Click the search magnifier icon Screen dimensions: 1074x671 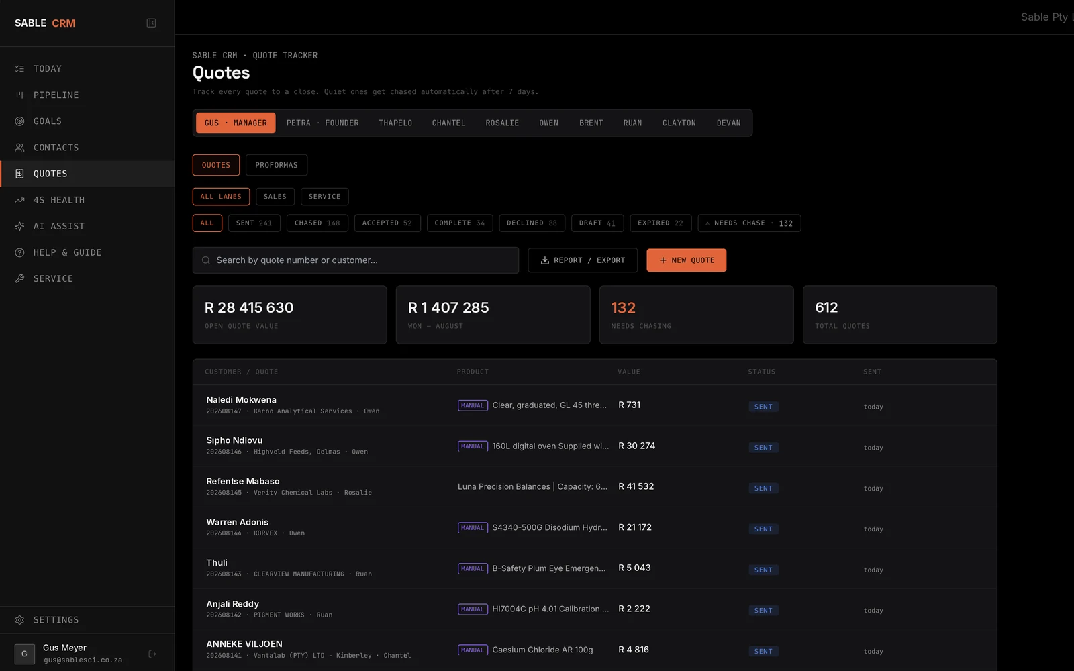point(206,260)
